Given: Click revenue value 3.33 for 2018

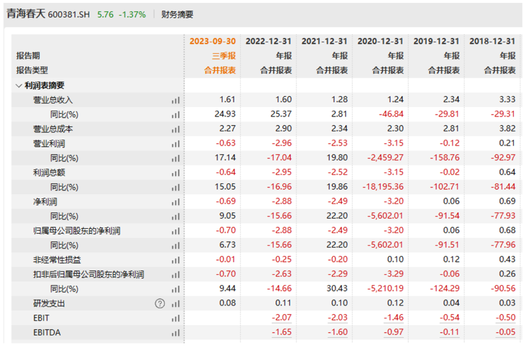Looking at the screenshot, I should [507, 99].
